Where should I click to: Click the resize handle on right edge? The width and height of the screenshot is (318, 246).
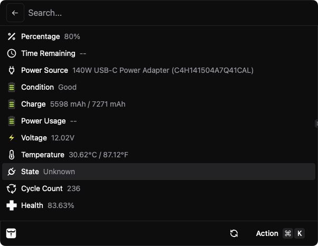[x=316, y=123]
